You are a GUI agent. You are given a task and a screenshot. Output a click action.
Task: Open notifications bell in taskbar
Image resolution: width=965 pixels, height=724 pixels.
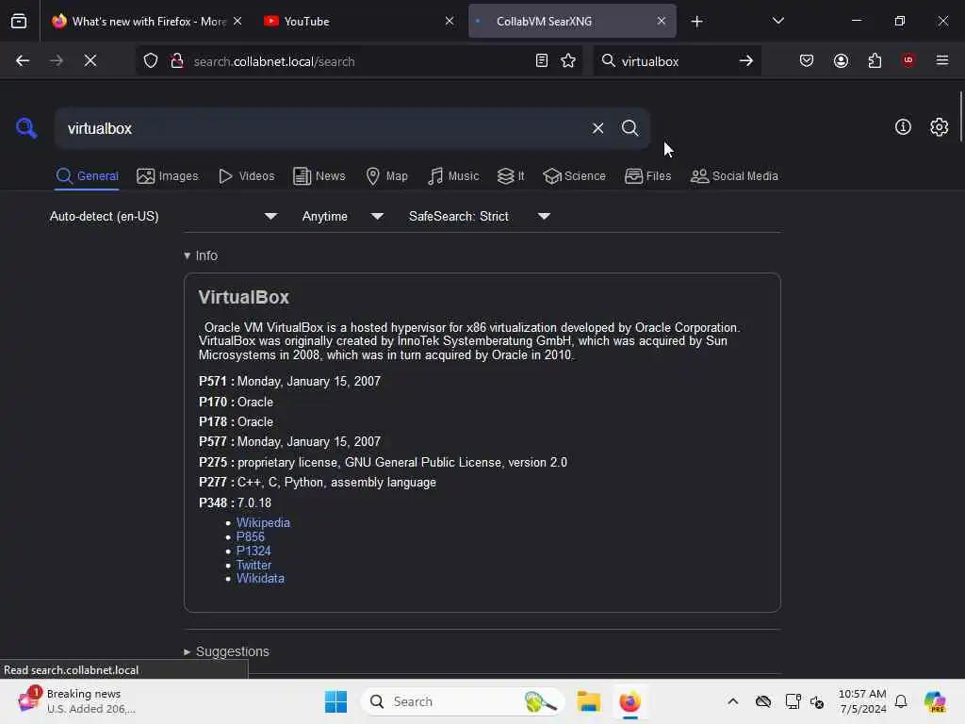click(900, 701)
